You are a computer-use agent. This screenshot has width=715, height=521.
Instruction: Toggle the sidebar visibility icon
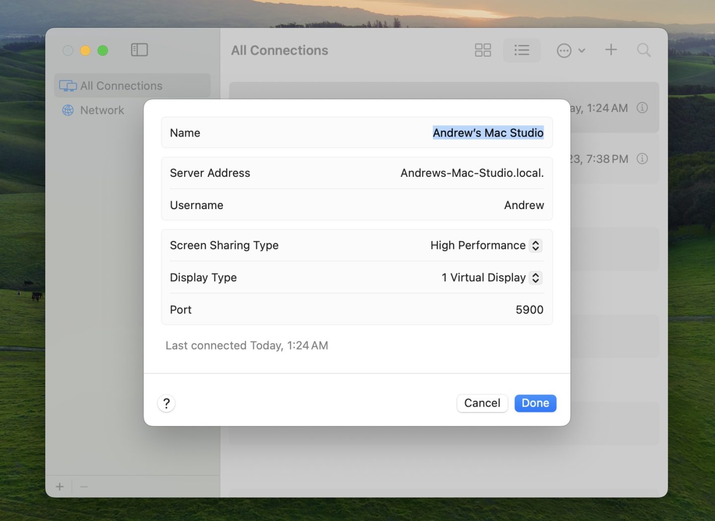point(139,50)
